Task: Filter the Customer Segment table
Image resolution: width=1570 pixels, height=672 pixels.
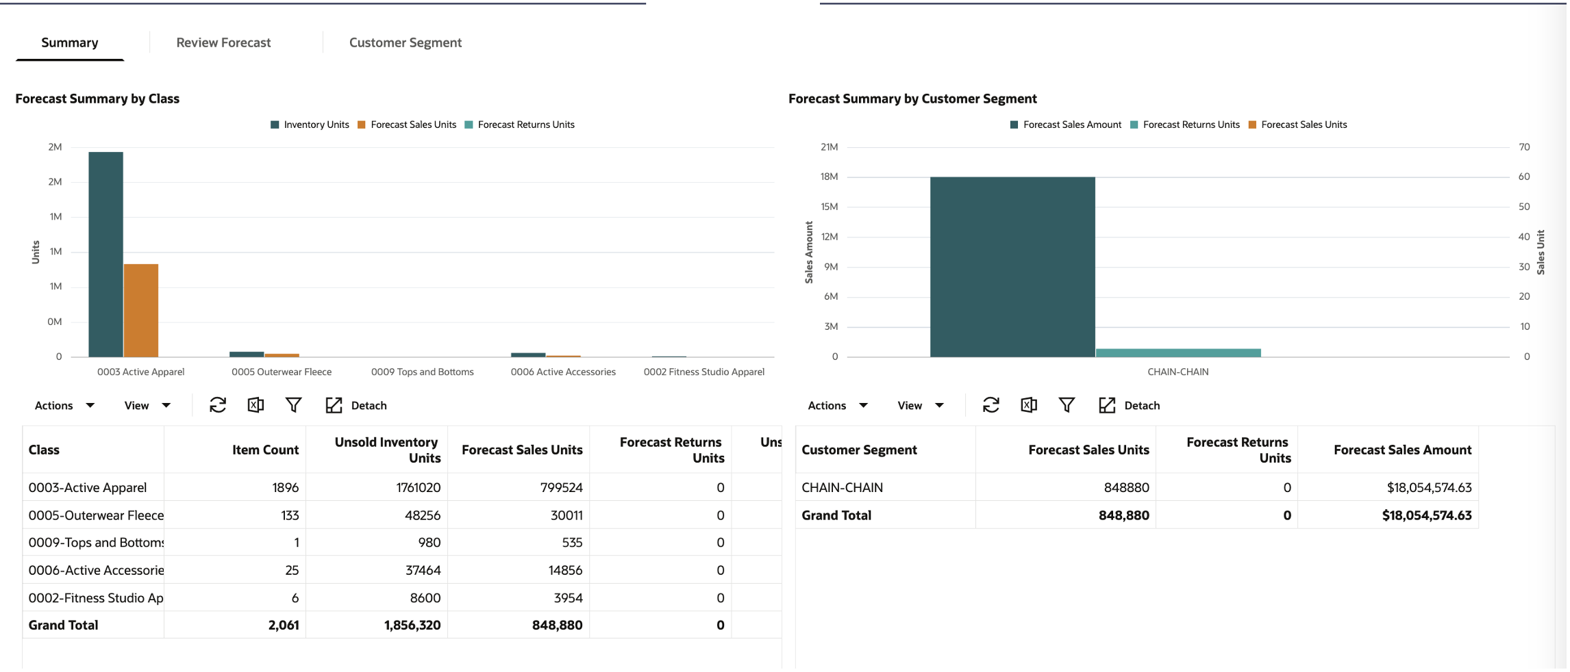Action: tap(1067, 405)
